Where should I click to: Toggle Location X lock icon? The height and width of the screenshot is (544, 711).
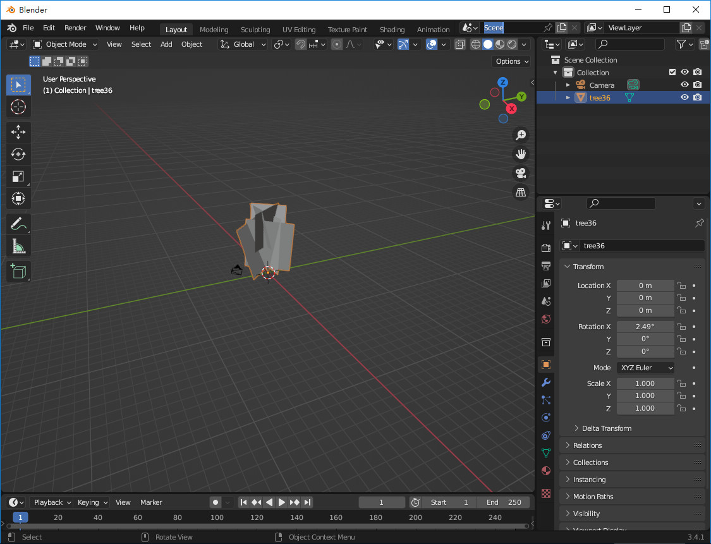681,286
